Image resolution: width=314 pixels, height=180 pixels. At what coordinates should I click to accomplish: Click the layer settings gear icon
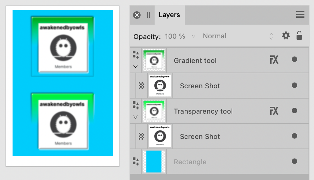pyautogui.click(x=286, y=36)
